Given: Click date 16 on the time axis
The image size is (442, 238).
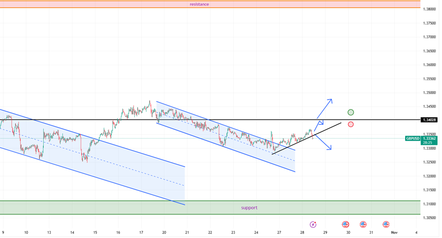Looking at the screenshot, I should (x=118, y=232).
